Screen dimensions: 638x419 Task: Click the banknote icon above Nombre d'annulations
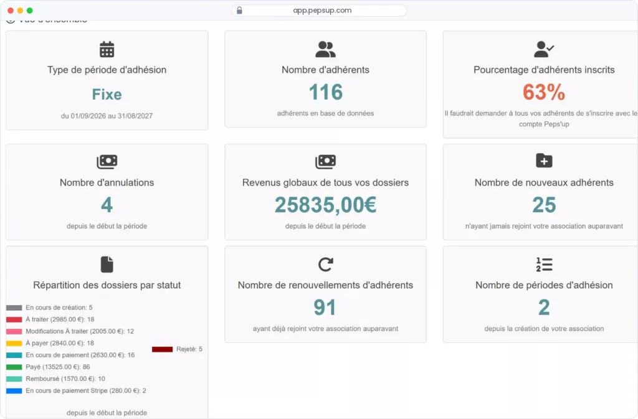coord(107,161)
